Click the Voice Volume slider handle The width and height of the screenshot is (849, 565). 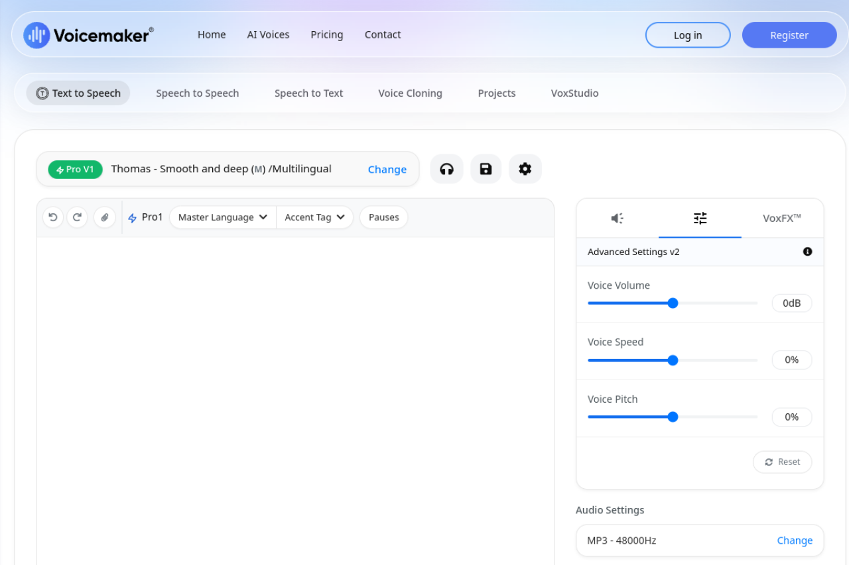point(673,303)
